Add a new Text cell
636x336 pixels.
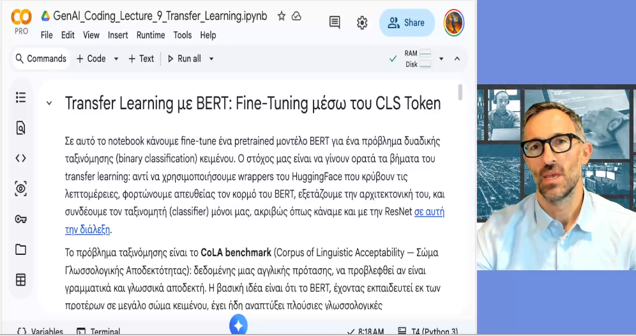tap(141, 59)
